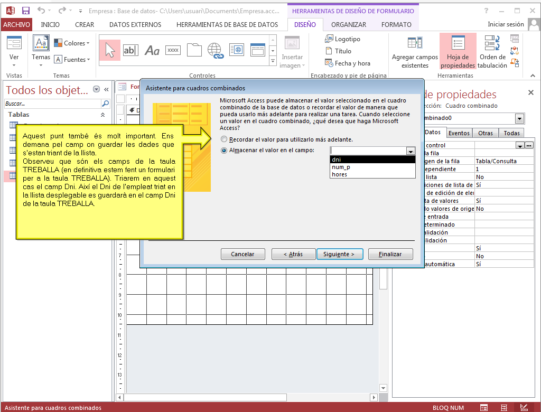Switch to form view from status bar
The height and width of the screenshot is (412, 541).
click(484, 408)
